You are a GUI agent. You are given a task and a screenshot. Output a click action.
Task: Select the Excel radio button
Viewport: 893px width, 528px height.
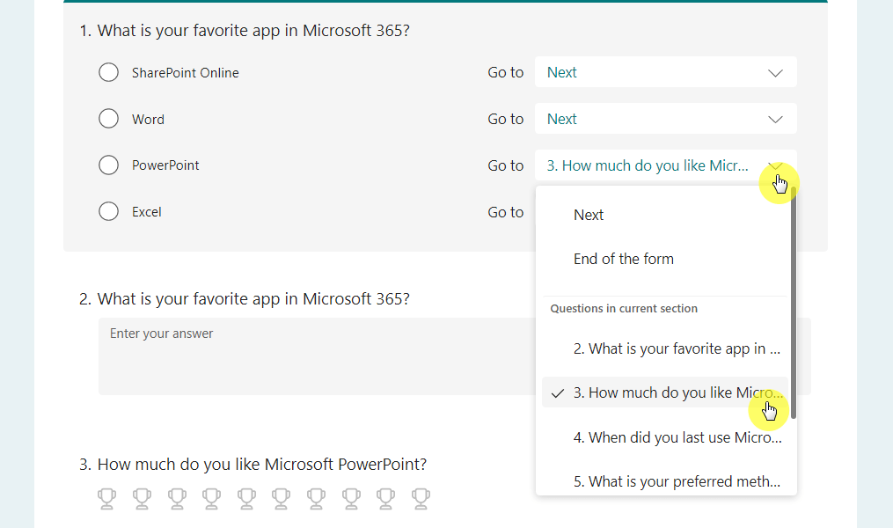point(108,211)
